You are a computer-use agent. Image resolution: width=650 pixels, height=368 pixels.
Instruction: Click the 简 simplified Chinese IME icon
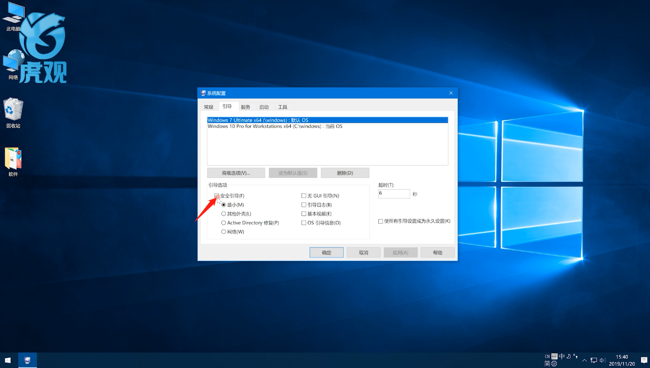click(547, 364)
